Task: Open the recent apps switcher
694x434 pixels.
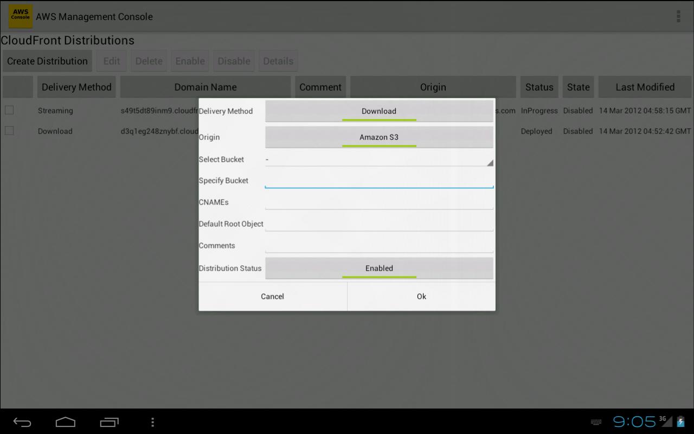Action: coord(109,422)
